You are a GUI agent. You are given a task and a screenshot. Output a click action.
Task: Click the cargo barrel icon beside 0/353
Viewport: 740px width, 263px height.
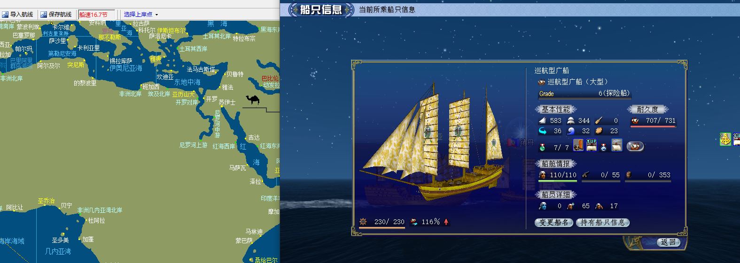(629, 175)
